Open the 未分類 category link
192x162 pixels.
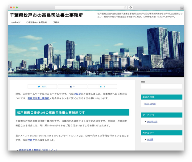pos(150,139)
